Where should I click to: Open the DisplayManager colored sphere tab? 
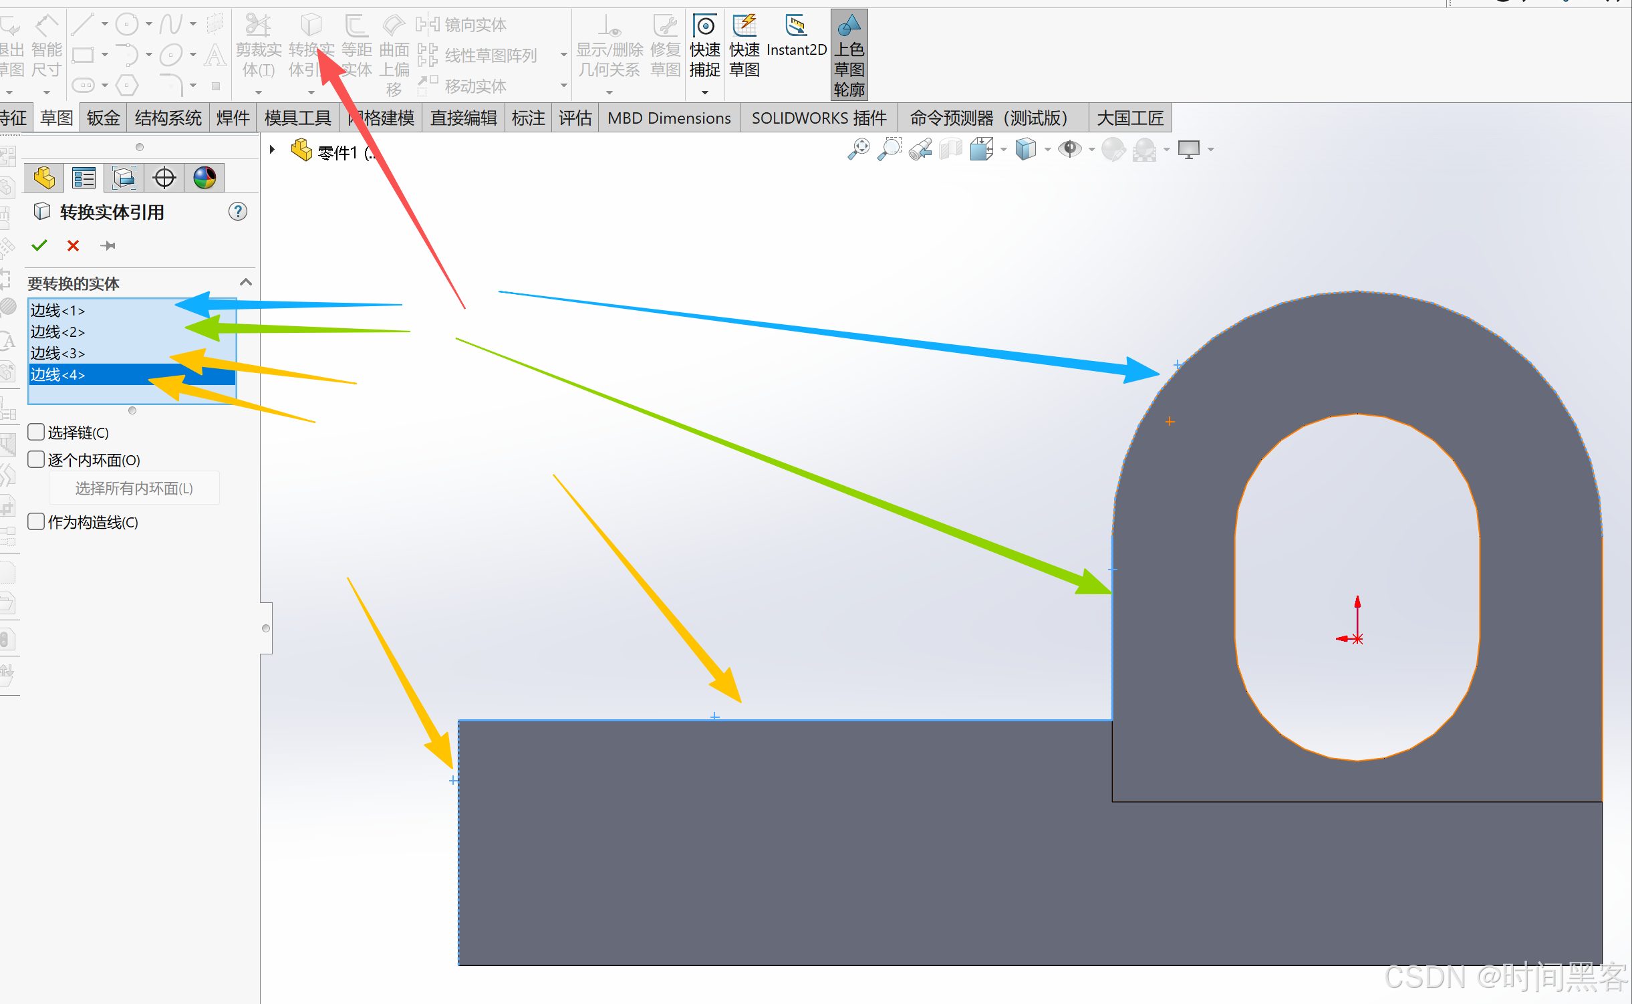tap(204, 177)
